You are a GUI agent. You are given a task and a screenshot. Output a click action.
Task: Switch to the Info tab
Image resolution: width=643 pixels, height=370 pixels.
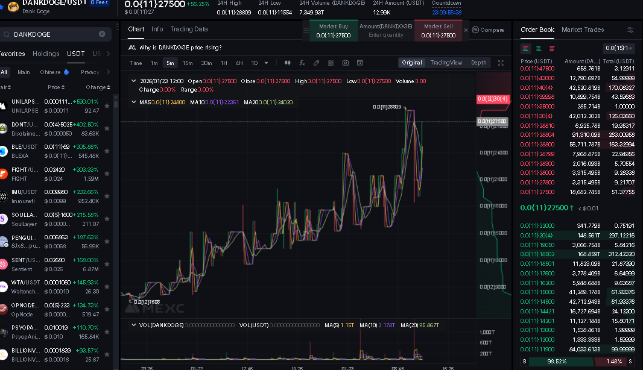(157, 29)
